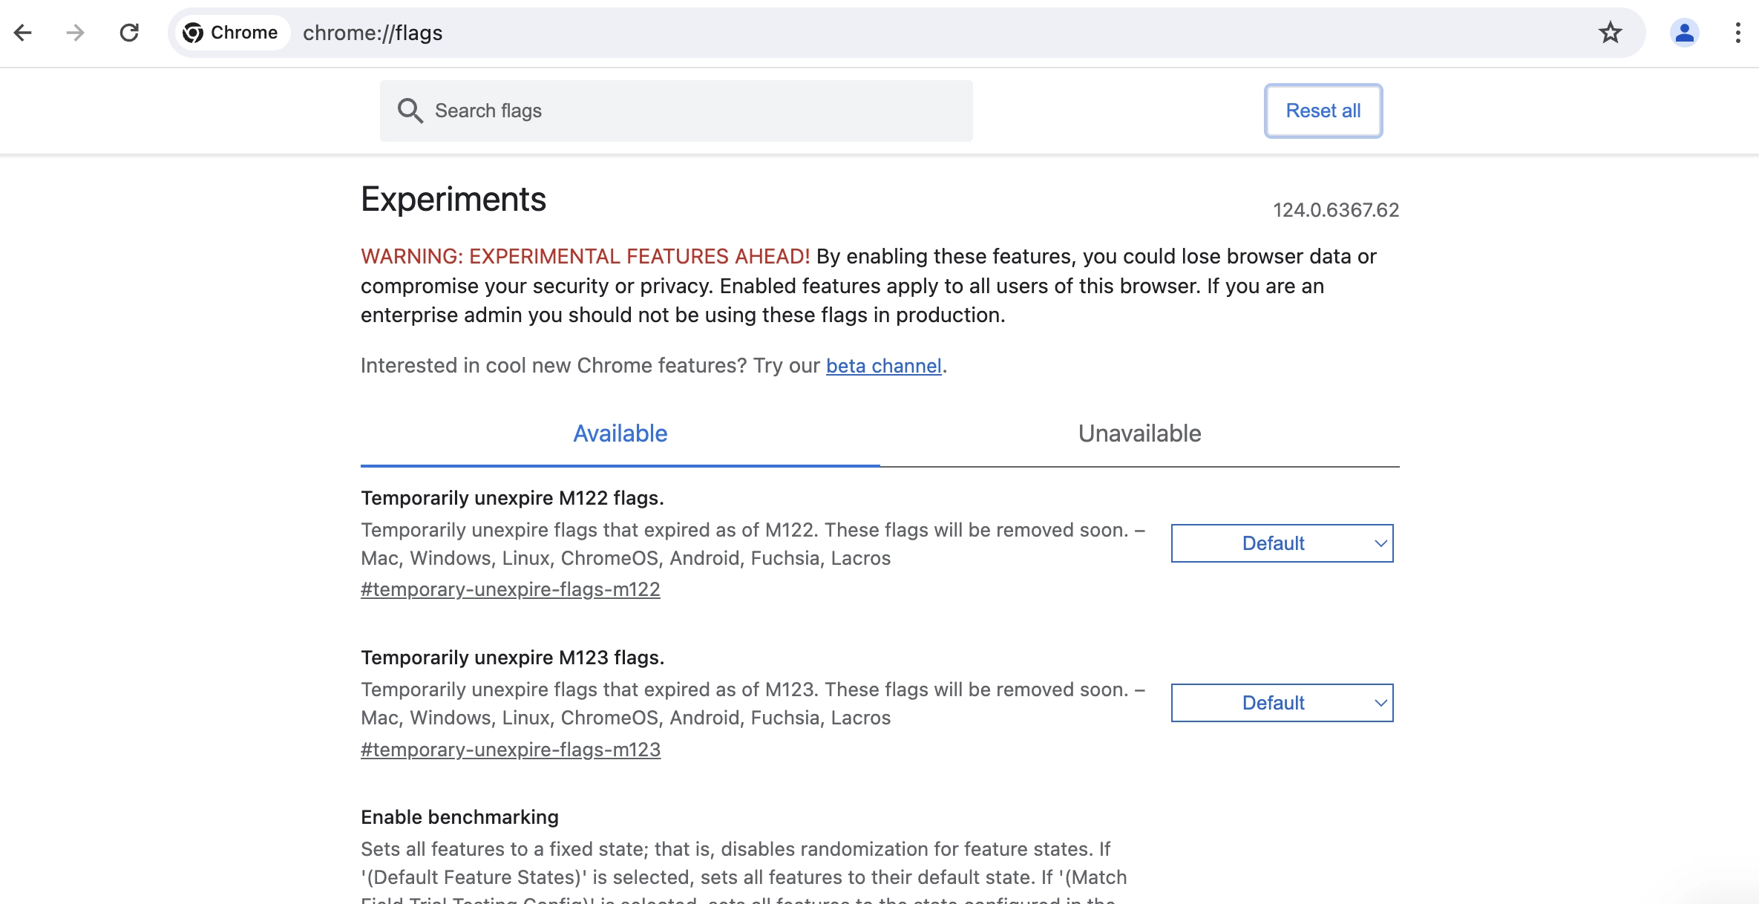This screenshot has height=904, width=1759.
Task: Click the Enable benchmarking flag title
Action: (x=459, y=817)
